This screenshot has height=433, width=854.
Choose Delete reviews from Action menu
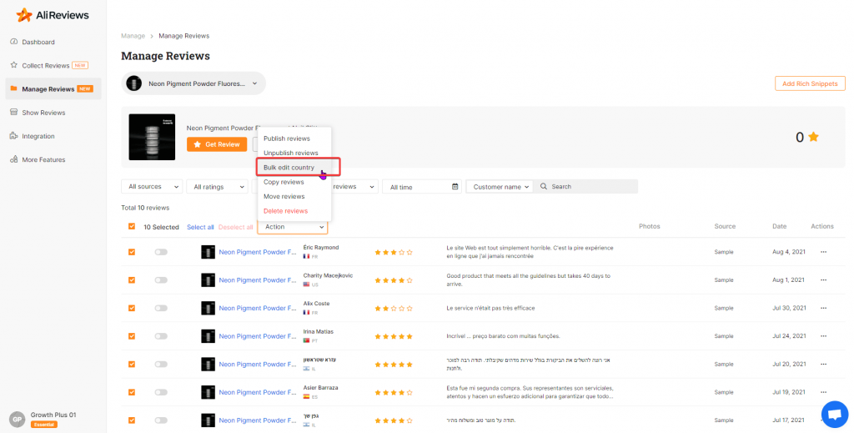[x=285, y=211]
